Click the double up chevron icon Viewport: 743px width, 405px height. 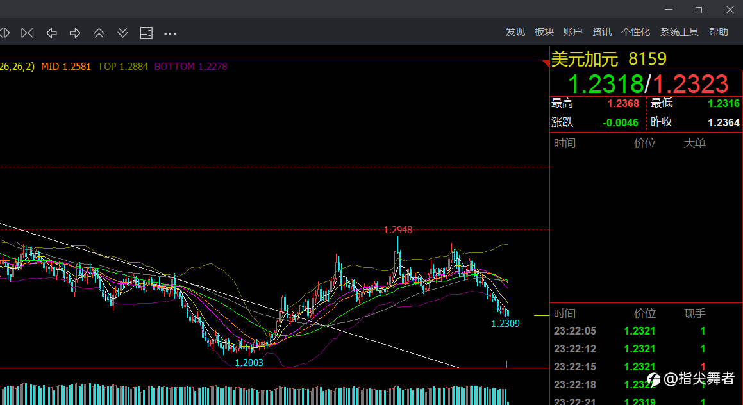(99, 33)
